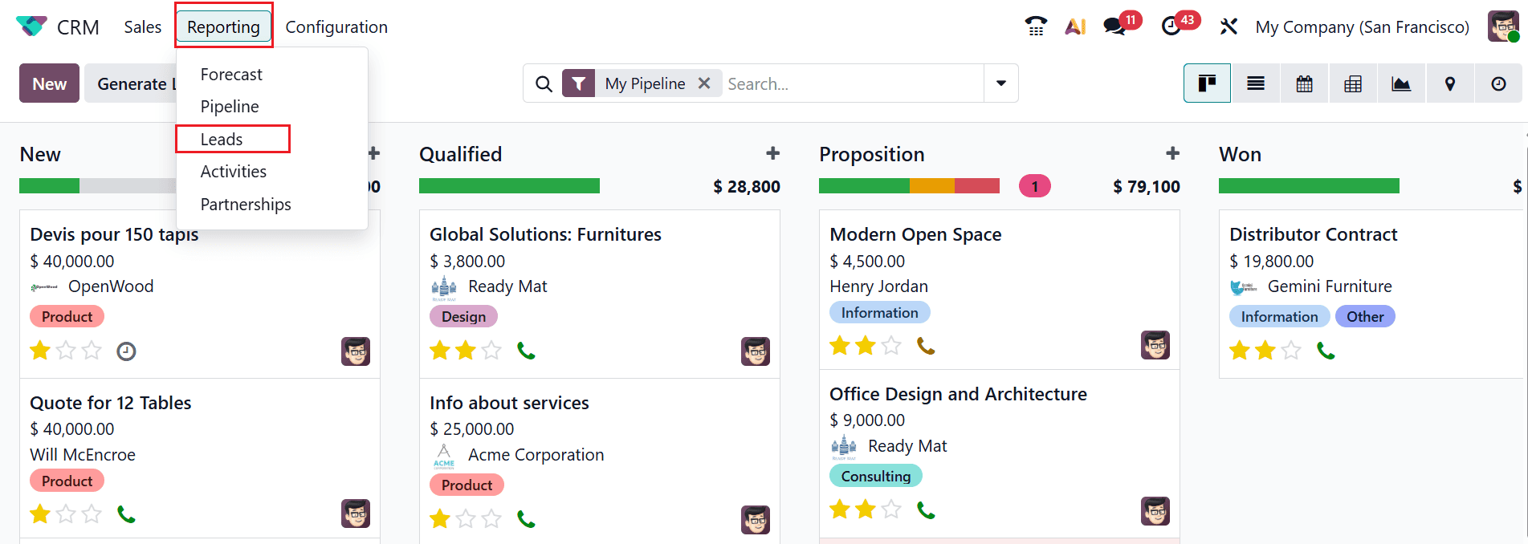1528x544 pixels.
Task: Switch to Graph view
Action: click(x=1401, y=83)
